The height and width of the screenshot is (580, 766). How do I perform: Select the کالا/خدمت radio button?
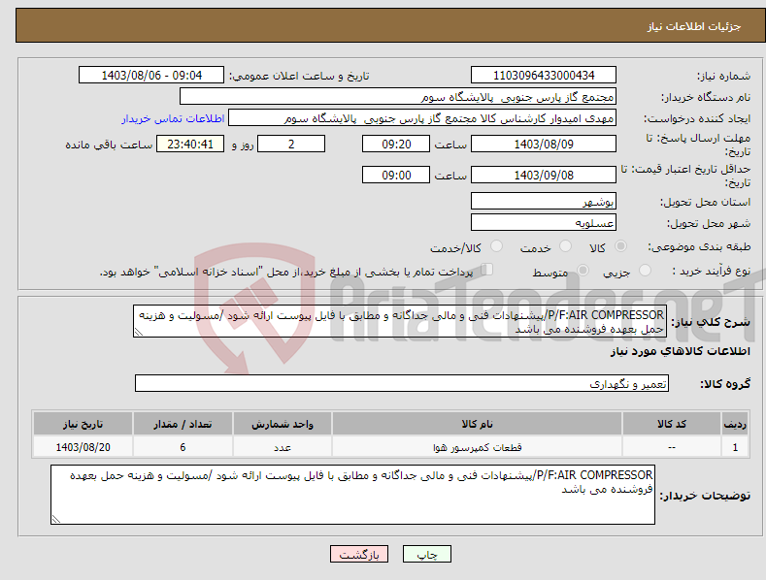click(x=496, y=246)
